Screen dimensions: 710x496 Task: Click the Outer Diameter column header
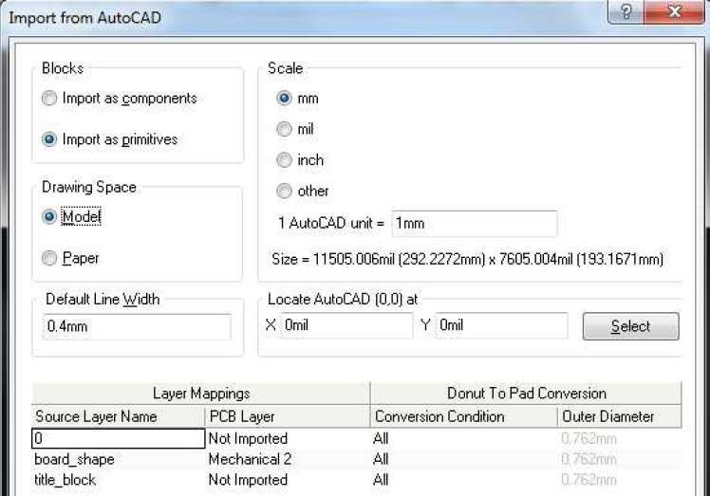click(620, 416)
